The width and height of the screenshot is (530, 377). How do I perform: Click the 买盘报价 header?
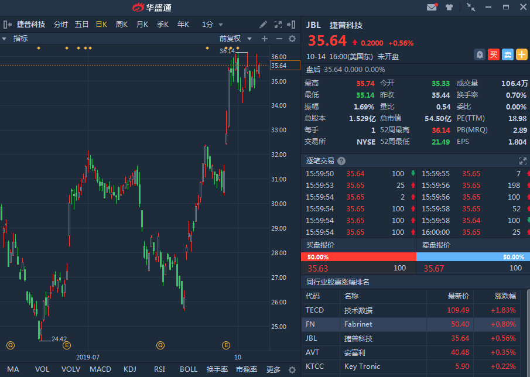click(320, 245)
